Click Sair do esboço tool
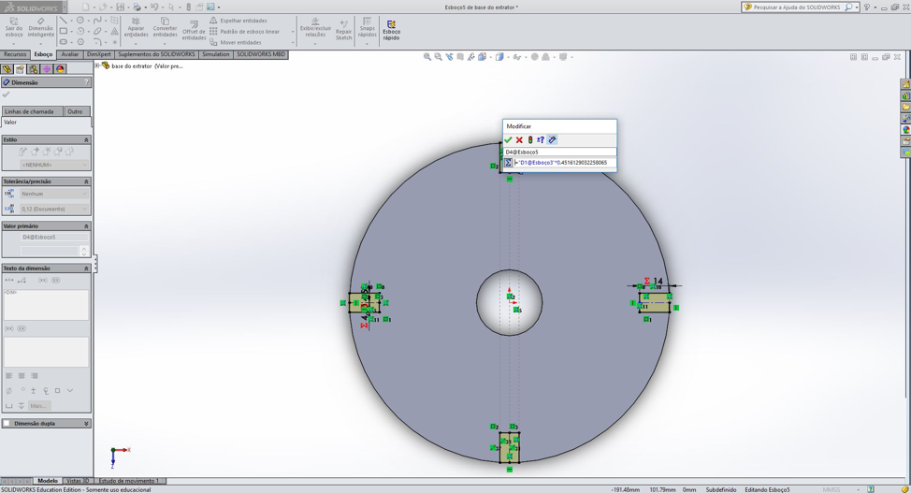 pyautogui.click(x=14, y=28)
